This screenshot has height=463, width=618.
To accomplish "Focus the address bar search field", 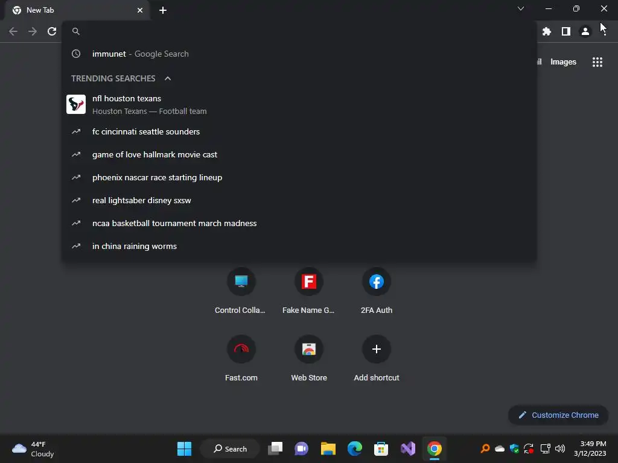I will (299, 31).
